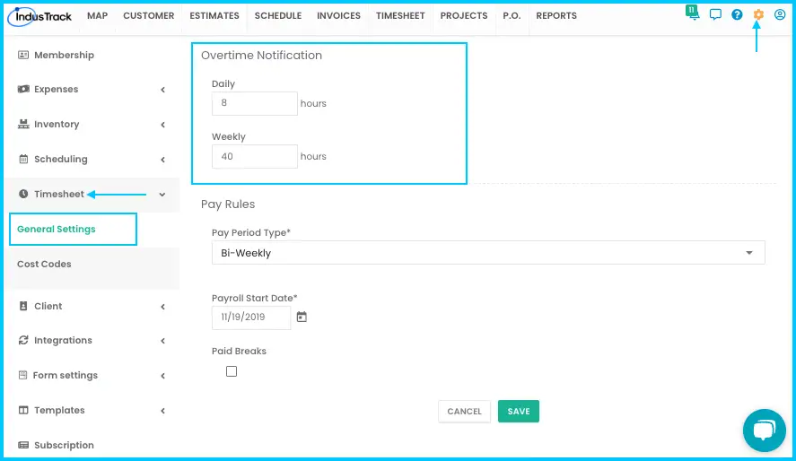The image size is (796, 461).
Task: Click the Inventory pallet icon
Action: [x=23, y=124]
